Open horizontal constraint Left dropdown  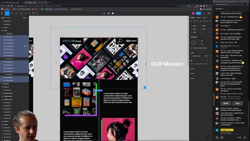click(x=202, y=41)
